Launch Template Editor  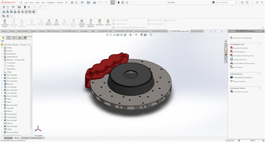(x=82, y=23)
